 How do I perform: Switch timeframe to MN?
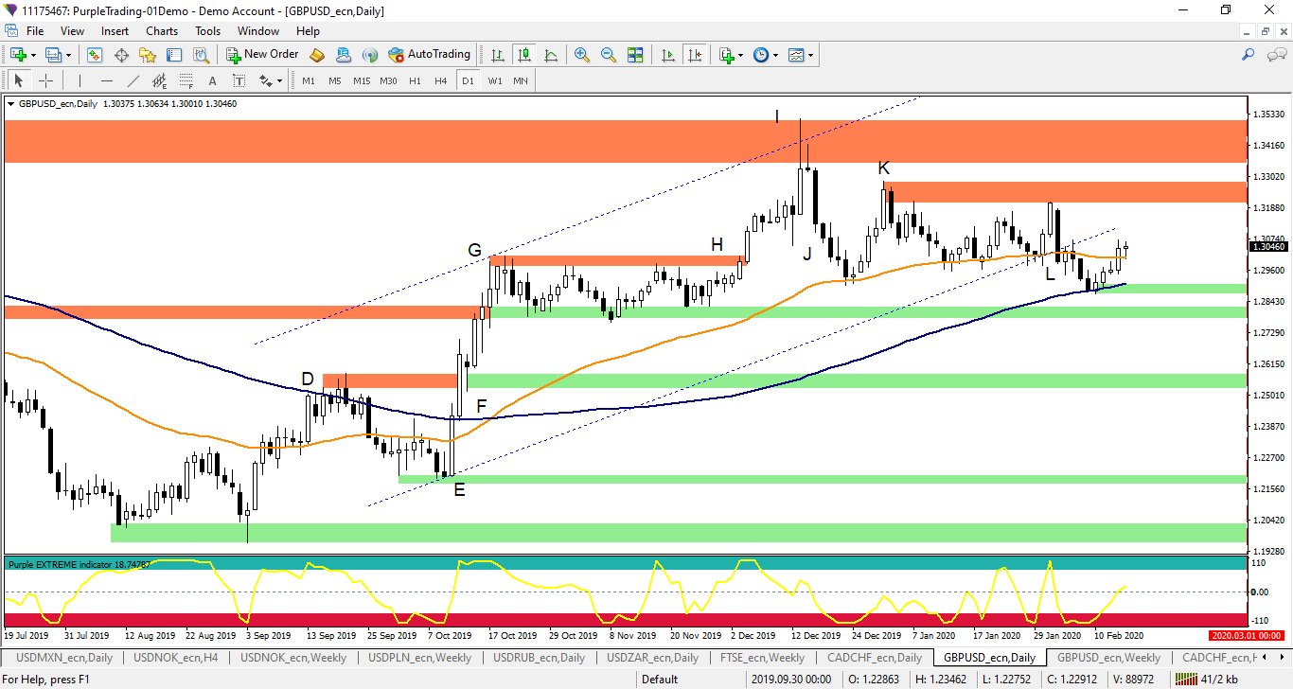[x=521, y=80]
